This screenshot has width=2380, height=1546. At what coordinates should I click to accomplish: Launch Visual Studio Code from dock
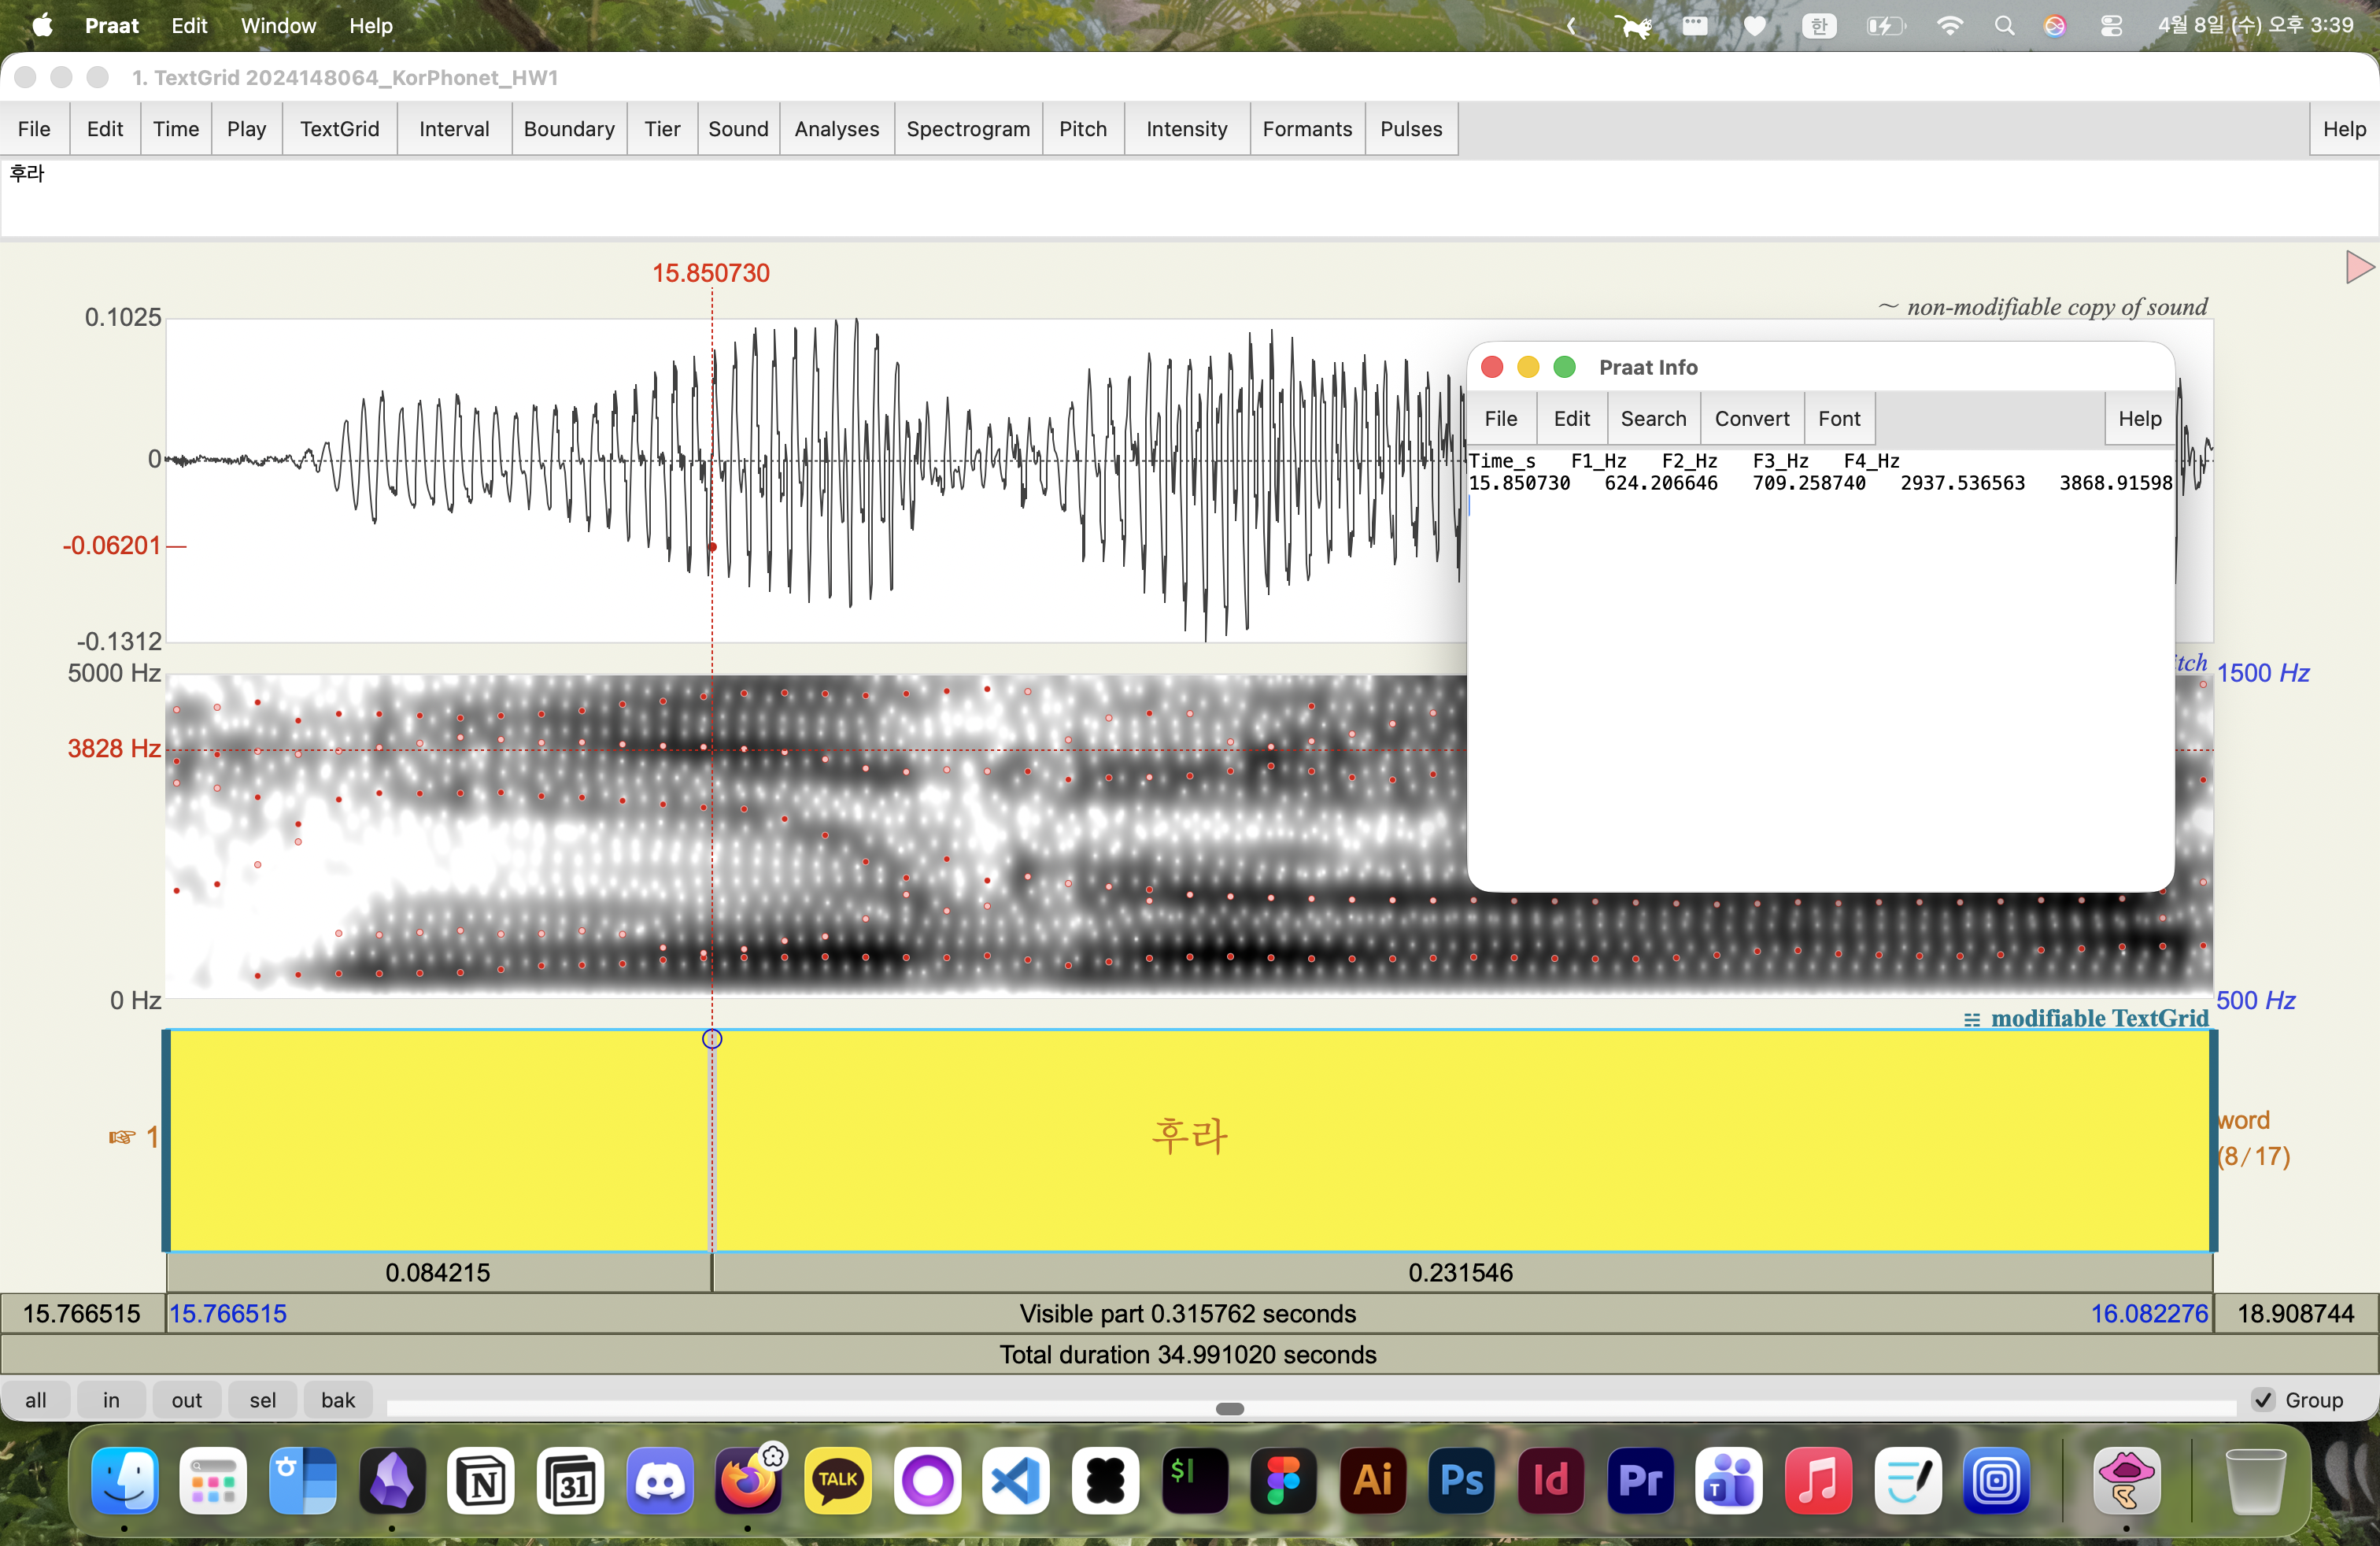1016,1480
